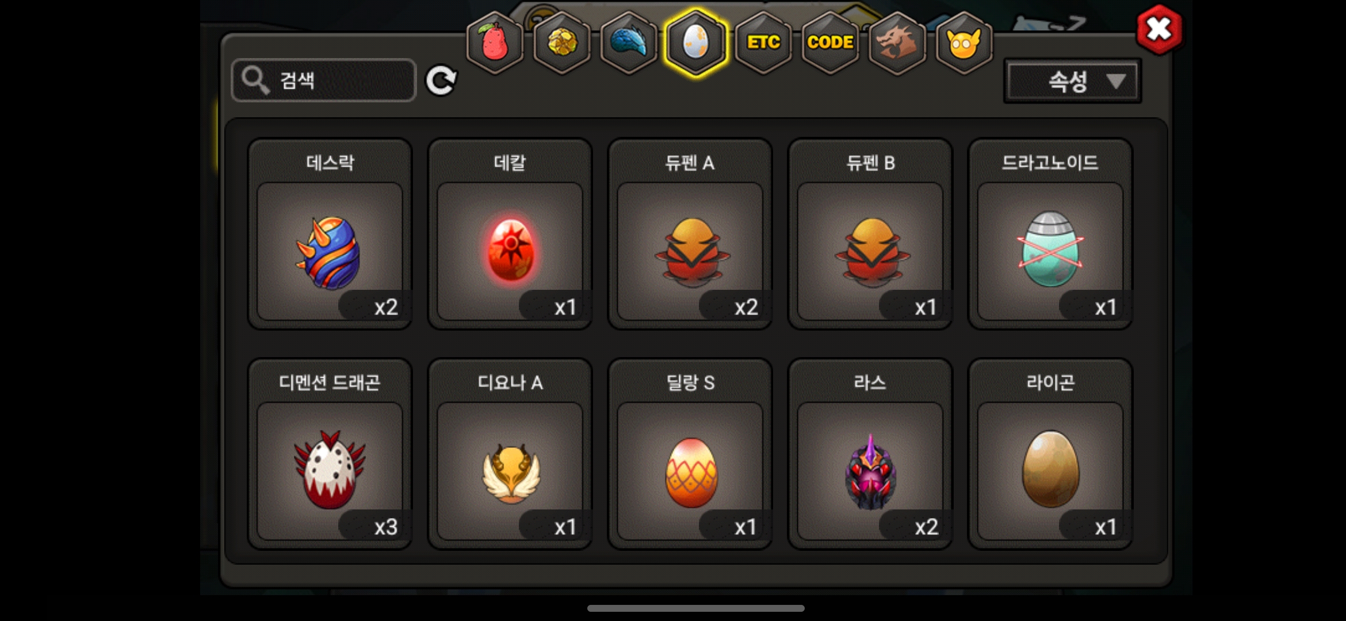
Task: Close the inventory with red X
Action: [x=1159, y=29]
